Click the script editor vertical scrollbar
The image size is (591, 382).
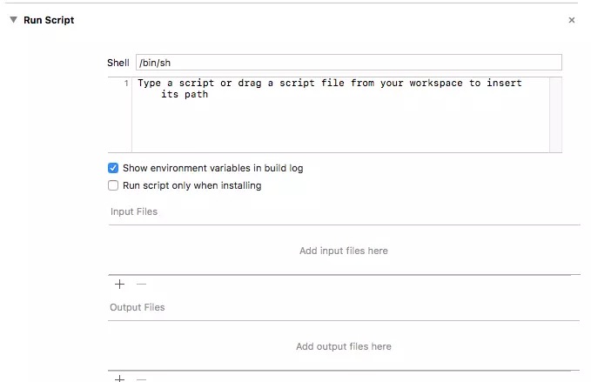555,115
